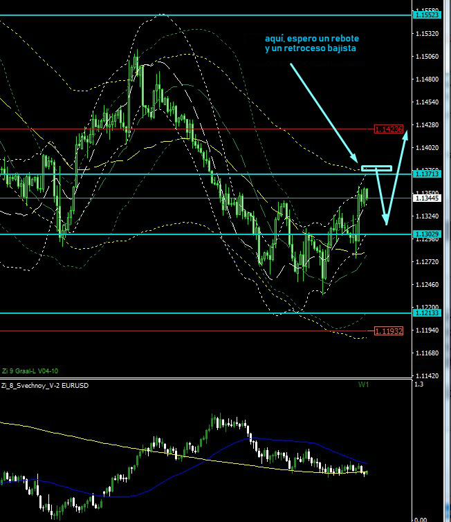Select the red 1.11932 price label
Screen dimensions: 451x522
[387, 330]
